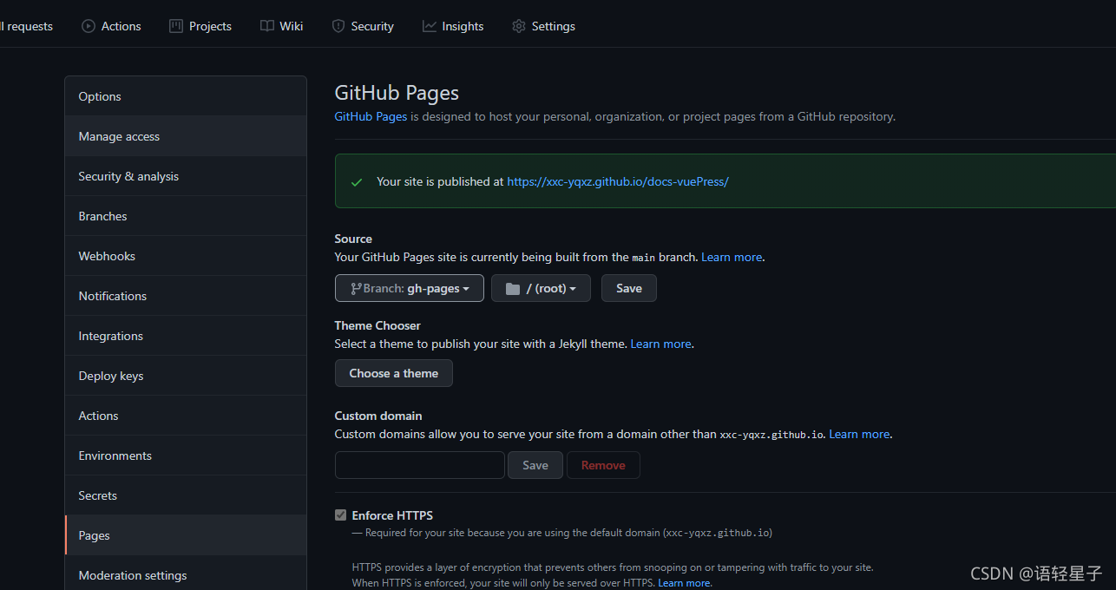Open the Wiki tab
The width and height of the screenshot is (1116, 590).
coord(281,26)
